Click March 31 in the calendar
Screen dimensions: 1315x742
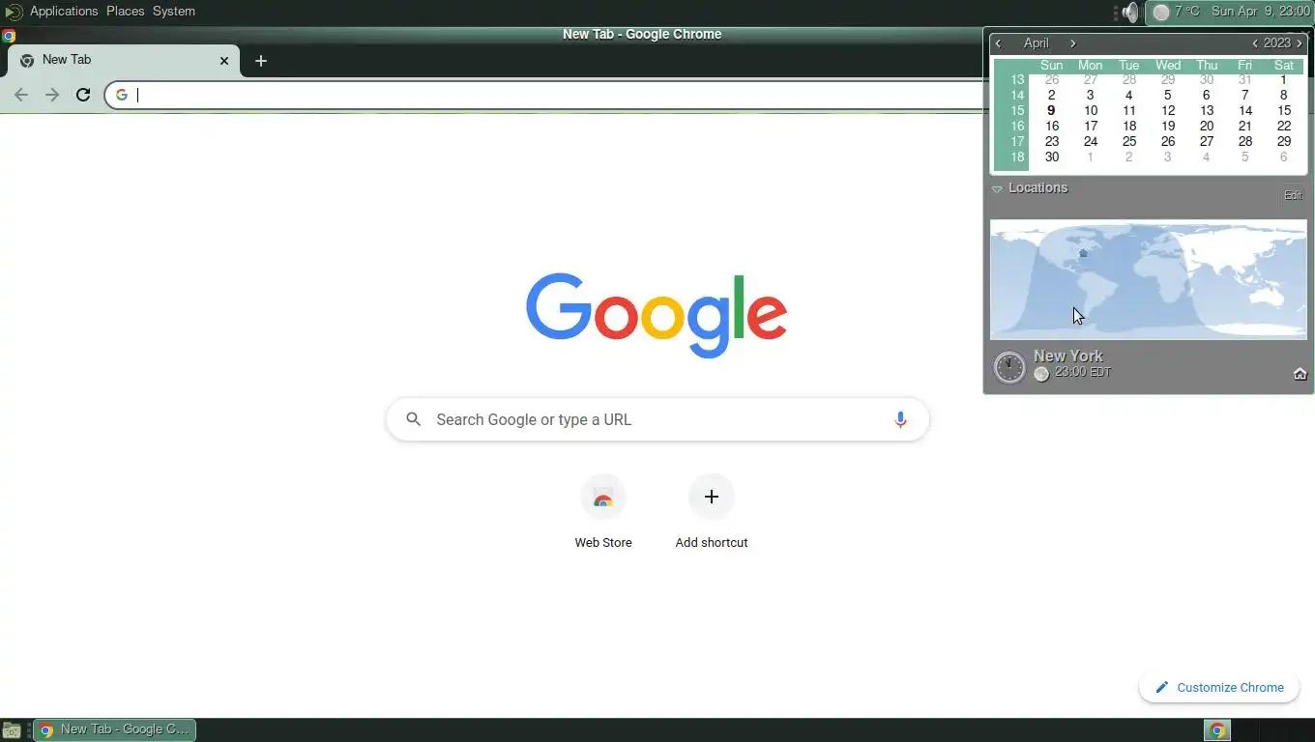(1245, 79)
